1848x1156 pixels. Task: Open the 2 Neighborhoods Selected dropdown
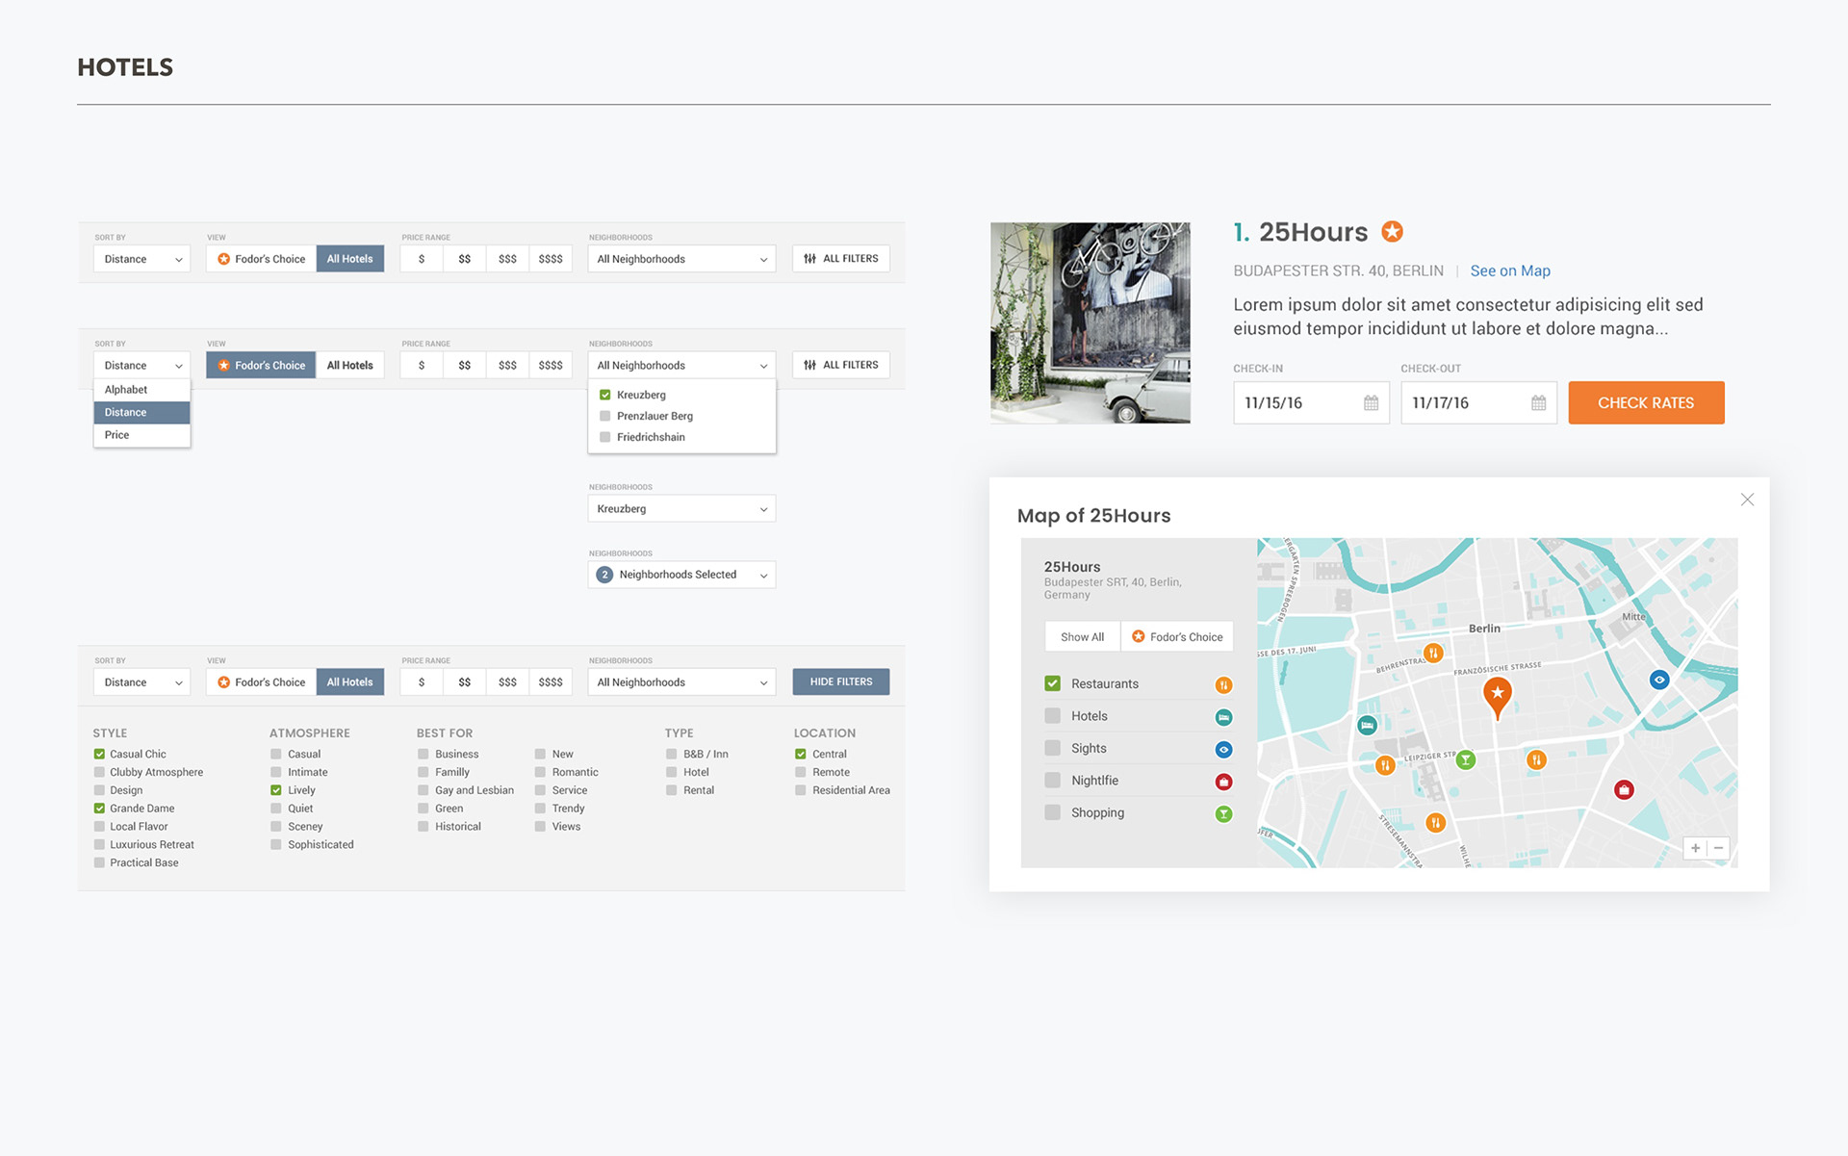point(681,575)
